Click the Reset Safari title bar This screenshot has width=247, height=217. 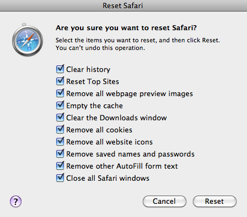point(123,5)
